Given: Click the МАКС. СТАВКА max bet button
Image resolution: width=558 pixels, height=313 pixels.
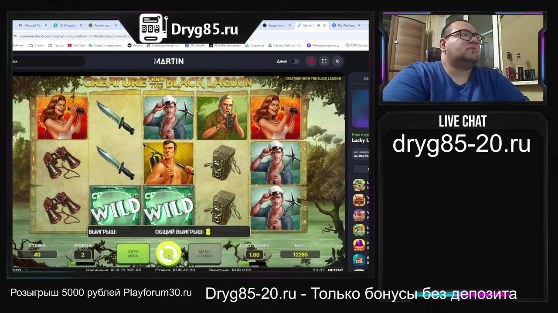Looking at the screenshot, I should (x=204, y=253).
